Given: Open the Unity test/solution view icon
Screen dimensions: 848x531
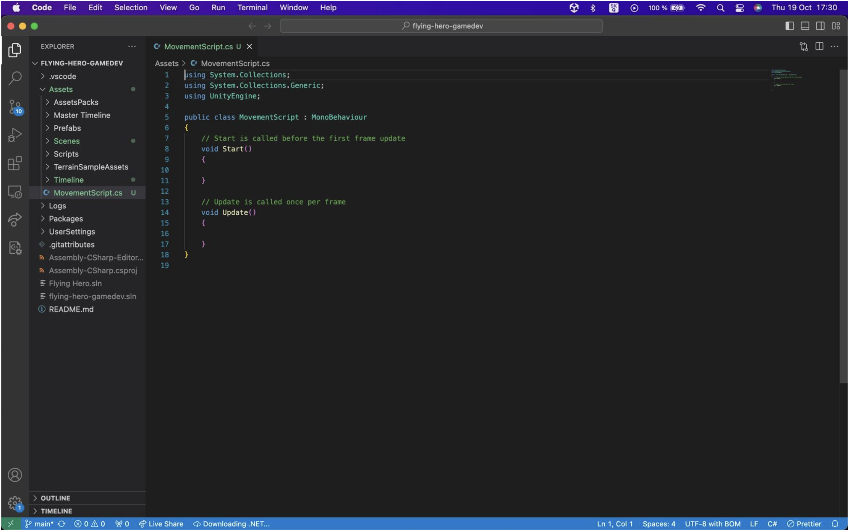Looking at the screenshot, I should point(15,248).
